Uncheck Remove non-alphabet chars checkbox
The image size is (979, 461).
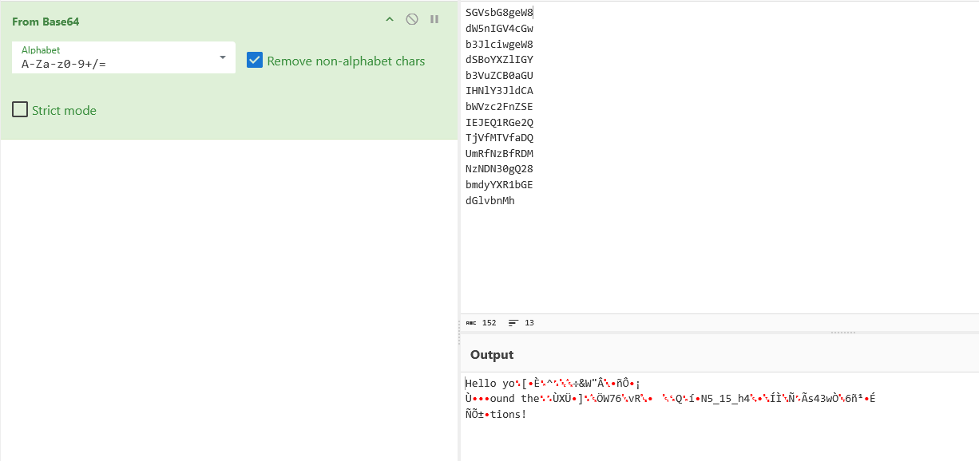[x=255, y=61]
